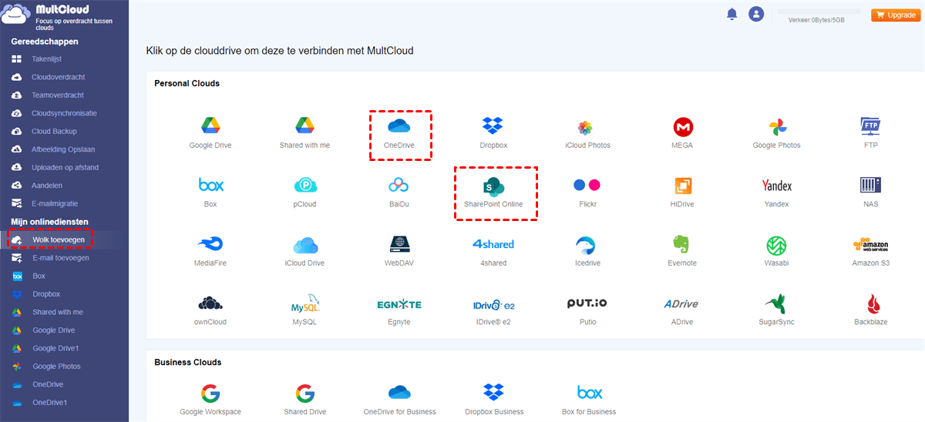
Task: Pick Box for Business icon
Action: click(590, 394)
